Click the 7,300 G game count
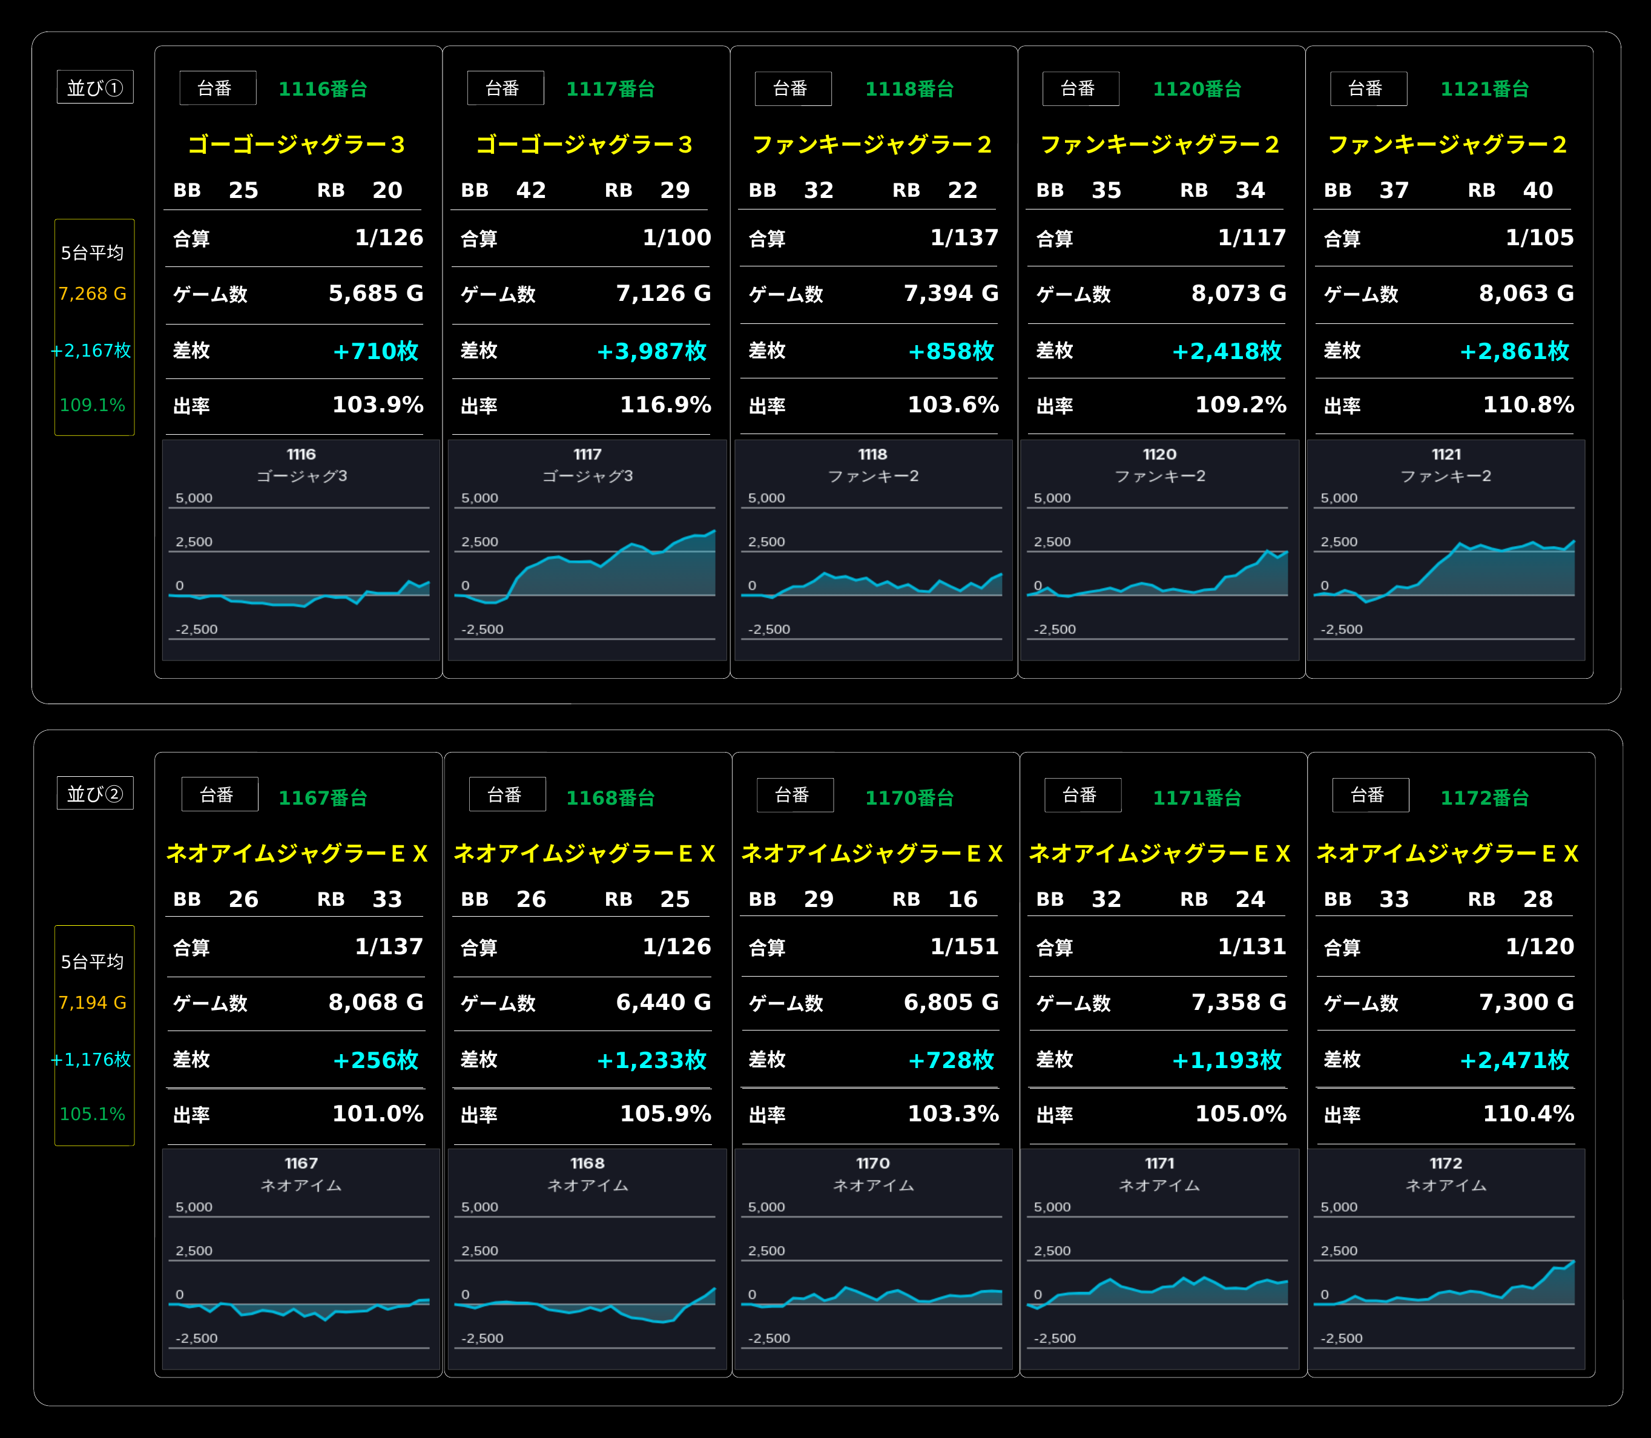 [1526, 1002]
